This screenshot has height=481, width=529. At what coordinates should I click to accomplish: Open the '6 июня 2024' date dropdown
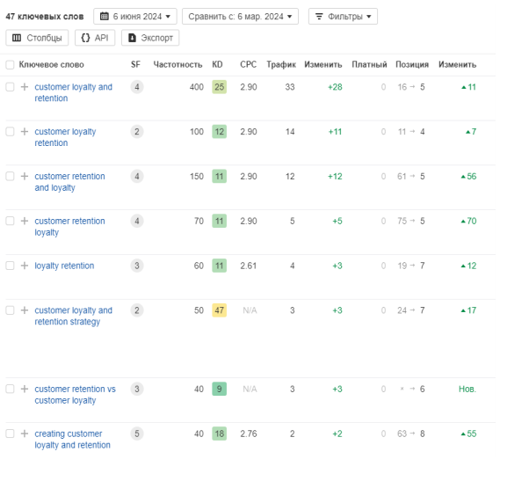click(134, 16)
